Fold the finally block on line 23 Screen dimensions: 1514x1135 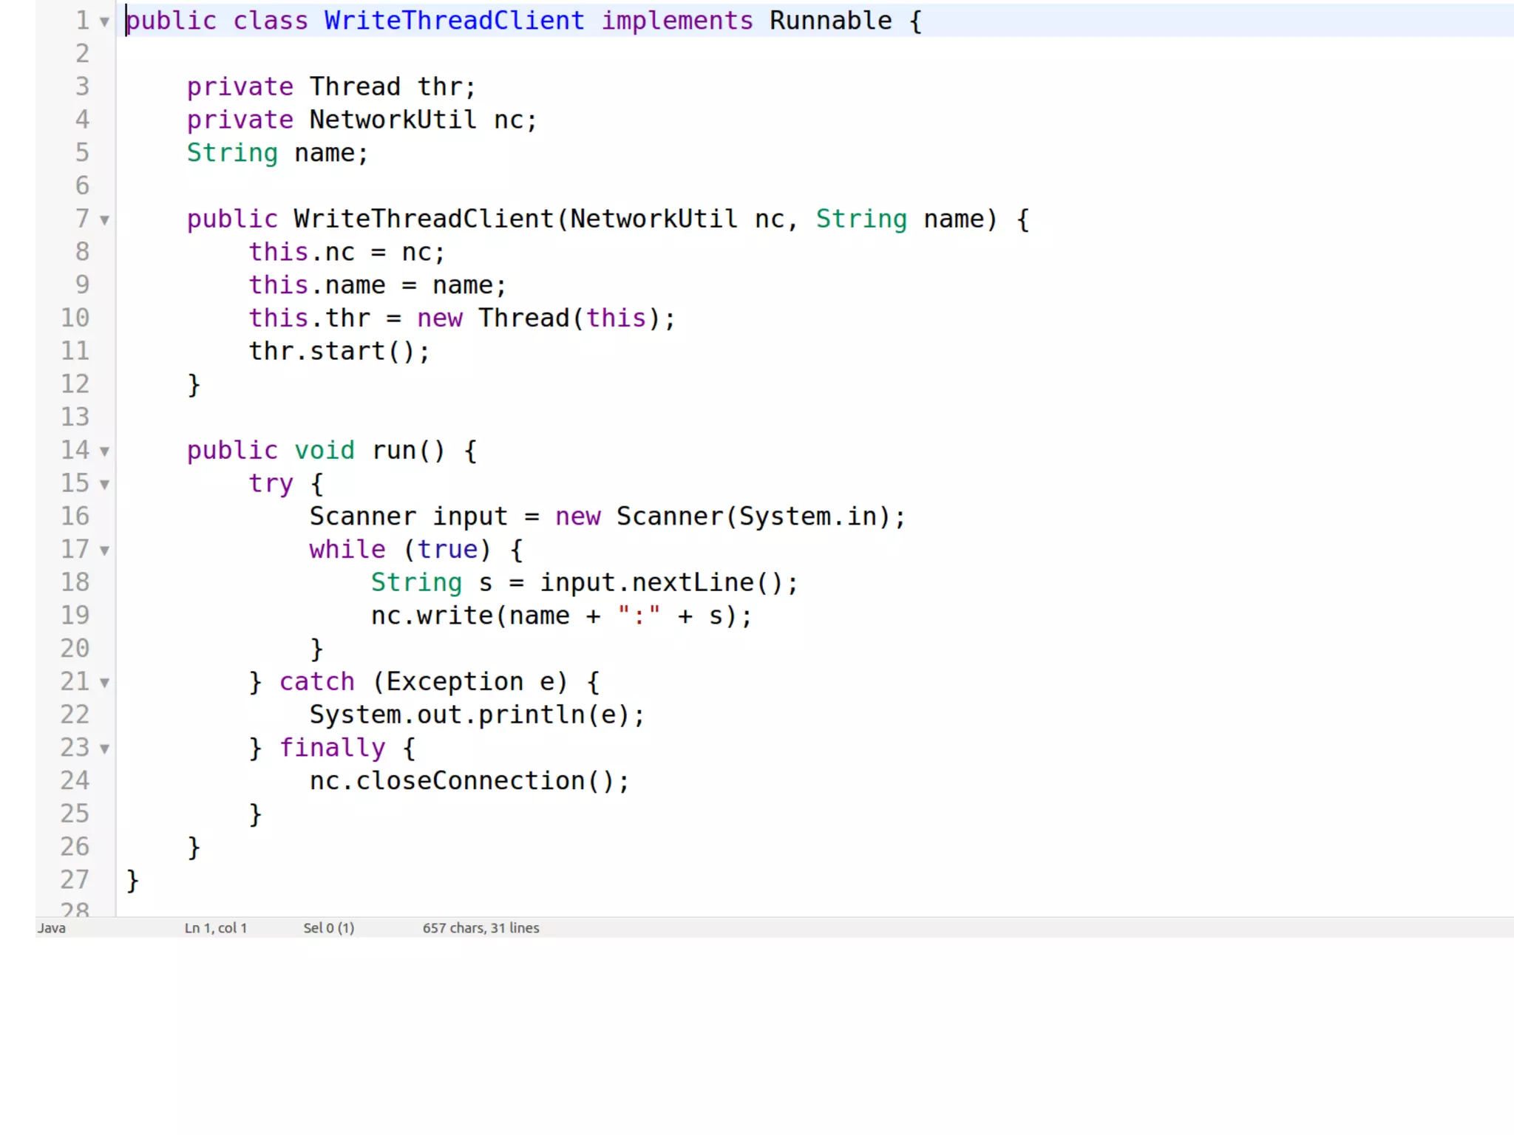pos(104,749)
